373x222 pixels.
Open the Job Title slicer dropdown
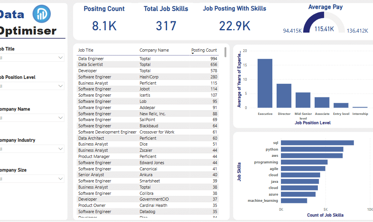click(60, 58)
